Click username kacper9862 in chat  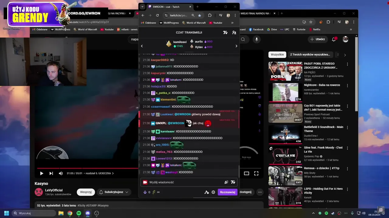tap(160, 60)
